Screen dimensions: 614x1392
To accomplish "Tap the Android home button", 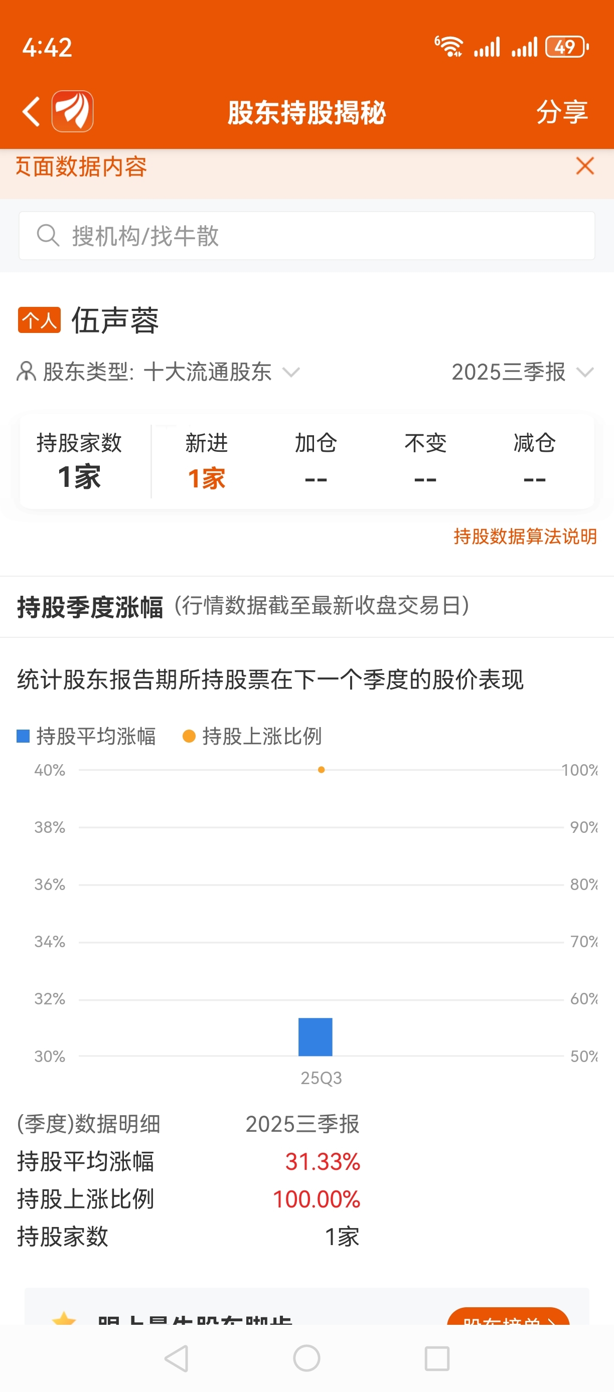I will click(x=306, y=1358).
